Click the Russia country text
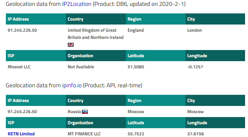Viewport: 248px width, 137px height. point(74,111)
